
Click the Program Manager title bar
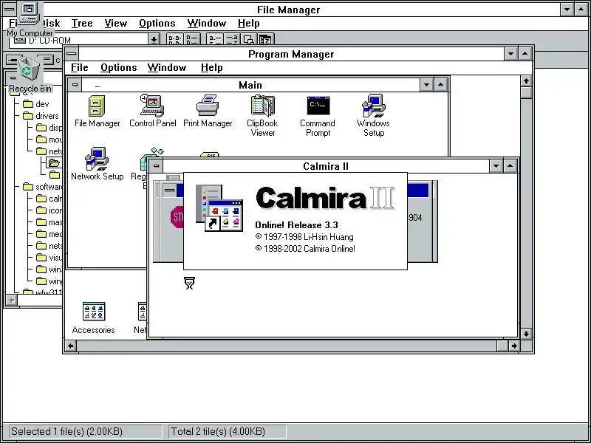(291, 54)
